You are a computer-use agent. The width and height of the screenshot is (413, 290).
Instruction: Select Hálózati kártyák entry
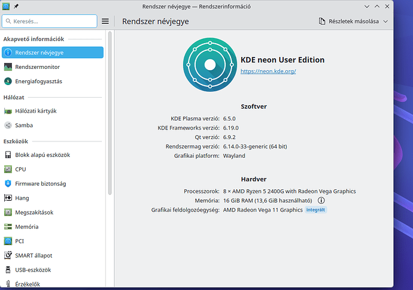(x=53, y=111)
